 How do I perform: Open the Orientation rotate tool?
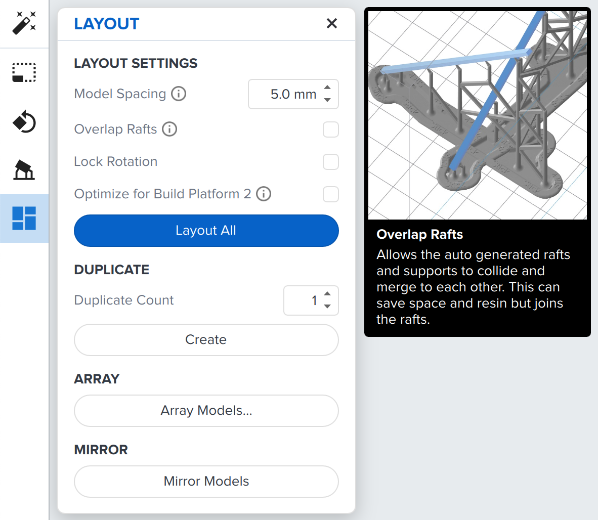[x=24, y=121]
